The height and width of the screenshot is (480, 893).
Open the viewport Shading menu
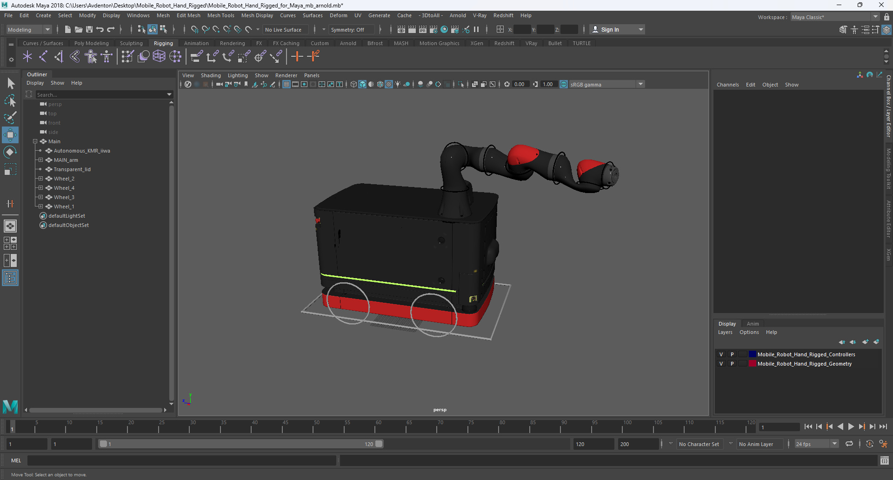pos(211,75)
